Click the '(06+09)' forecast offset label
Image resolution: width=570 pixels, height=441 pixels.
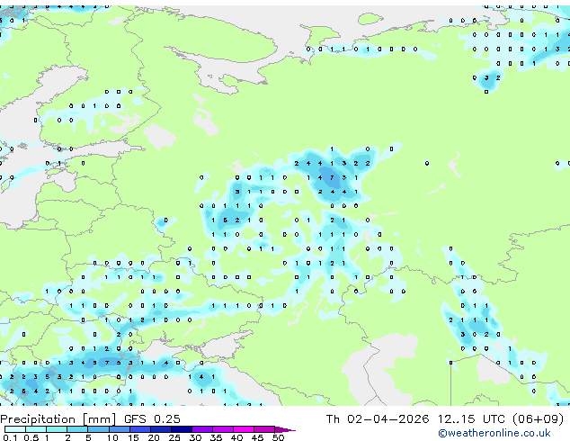[539, 419]
